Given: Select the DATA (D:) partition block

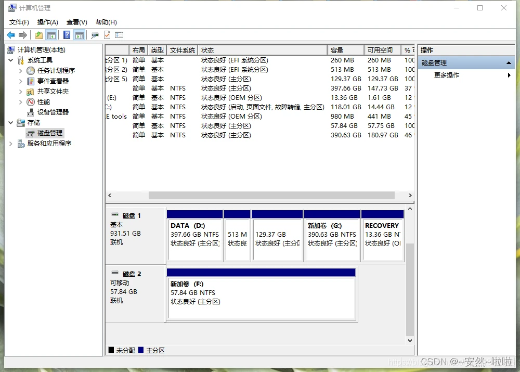Looking at the screenshot, I should (x=194, y=236).
